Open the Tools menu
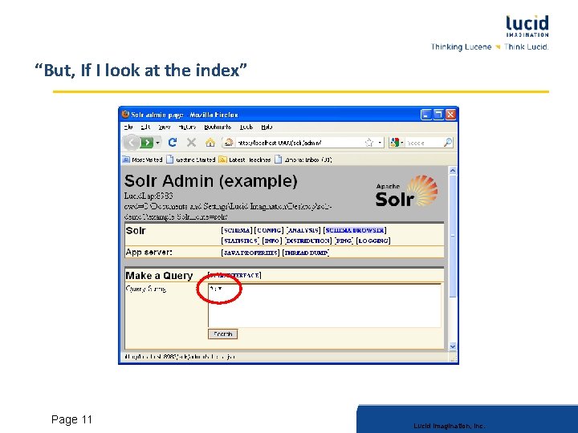 pos(246,127)
